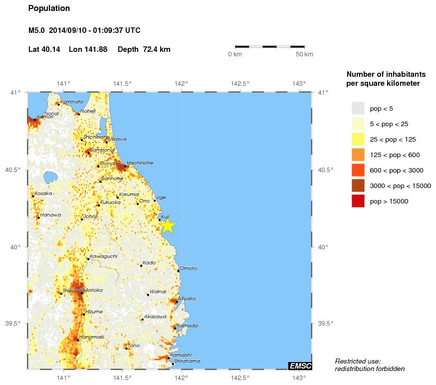Click the Tono city dot
The image size is (436, 385).
coord(127,349)
